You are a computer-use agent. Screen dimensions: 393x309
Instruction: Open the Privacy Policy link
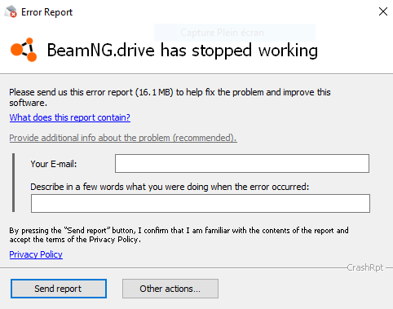[x=36, y=254]
